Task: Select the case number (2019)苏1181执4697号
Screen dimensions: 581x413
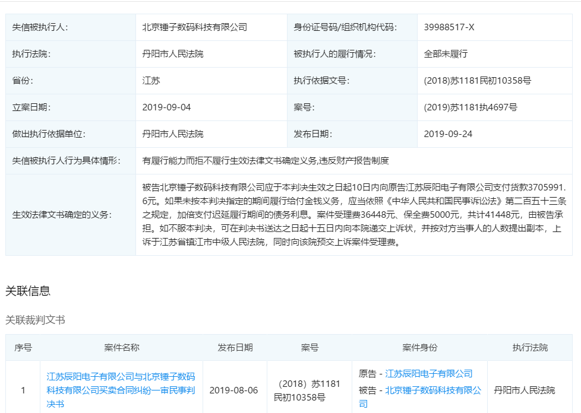Action: click(471, 107)
